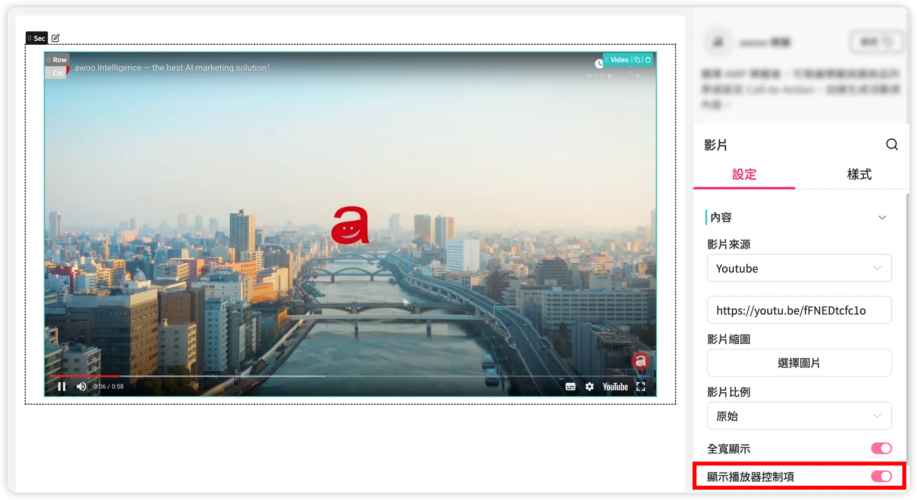
Task: Click the Sec edit pencil icon
Action: click(56, 38)
